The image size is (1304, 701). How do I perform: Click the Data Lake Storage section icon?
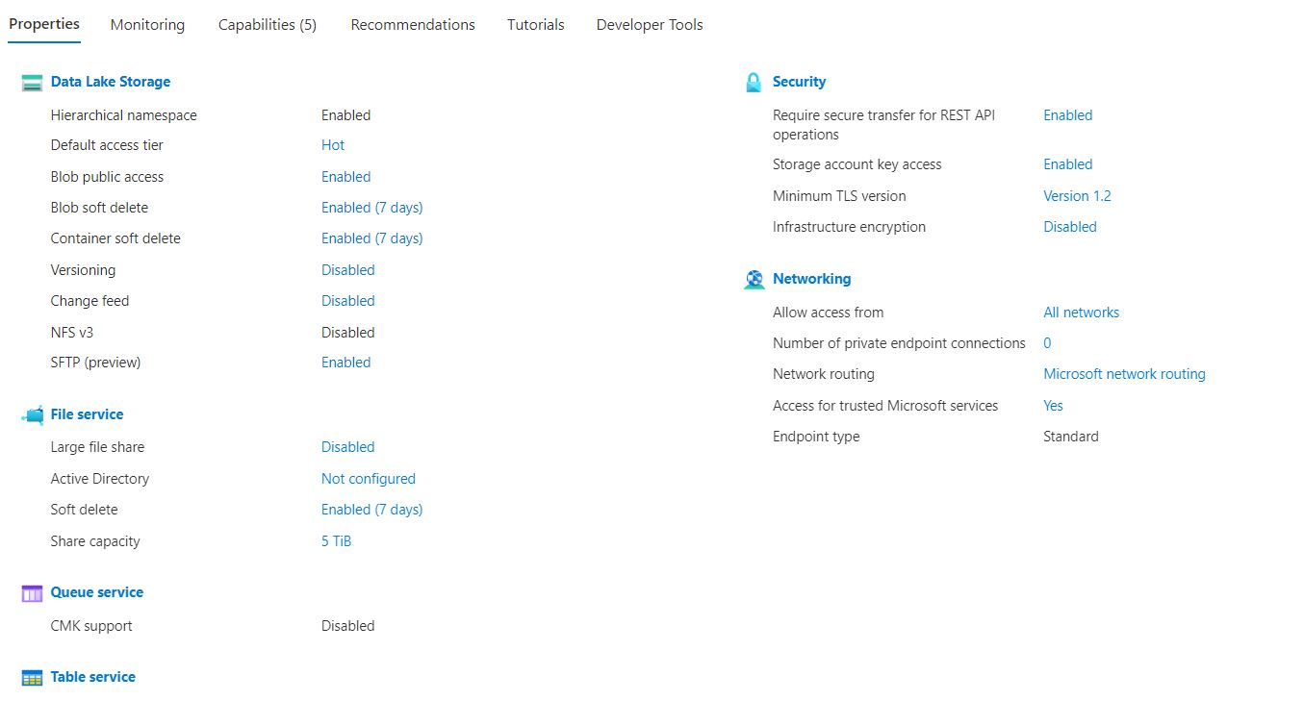point(30,82)
